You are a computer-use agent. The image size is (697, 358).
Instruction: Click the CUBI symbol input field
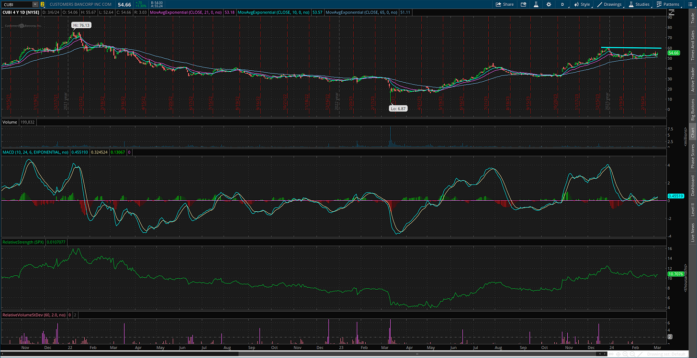[x=16, y=4]
